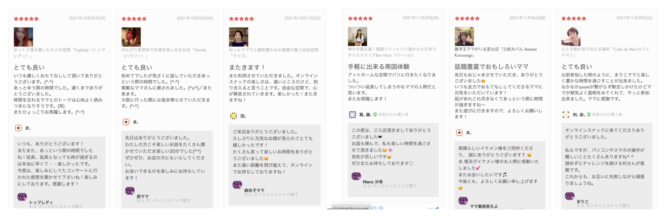The image size is (669, 219).
Task: Open the Bar Haru store name link
Action: (392, 52)
